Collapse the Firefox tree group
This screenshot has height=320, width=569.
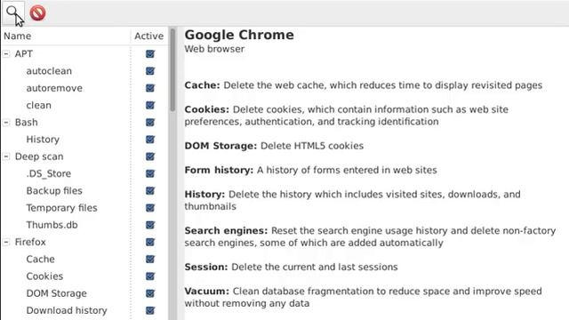(6, 242)
